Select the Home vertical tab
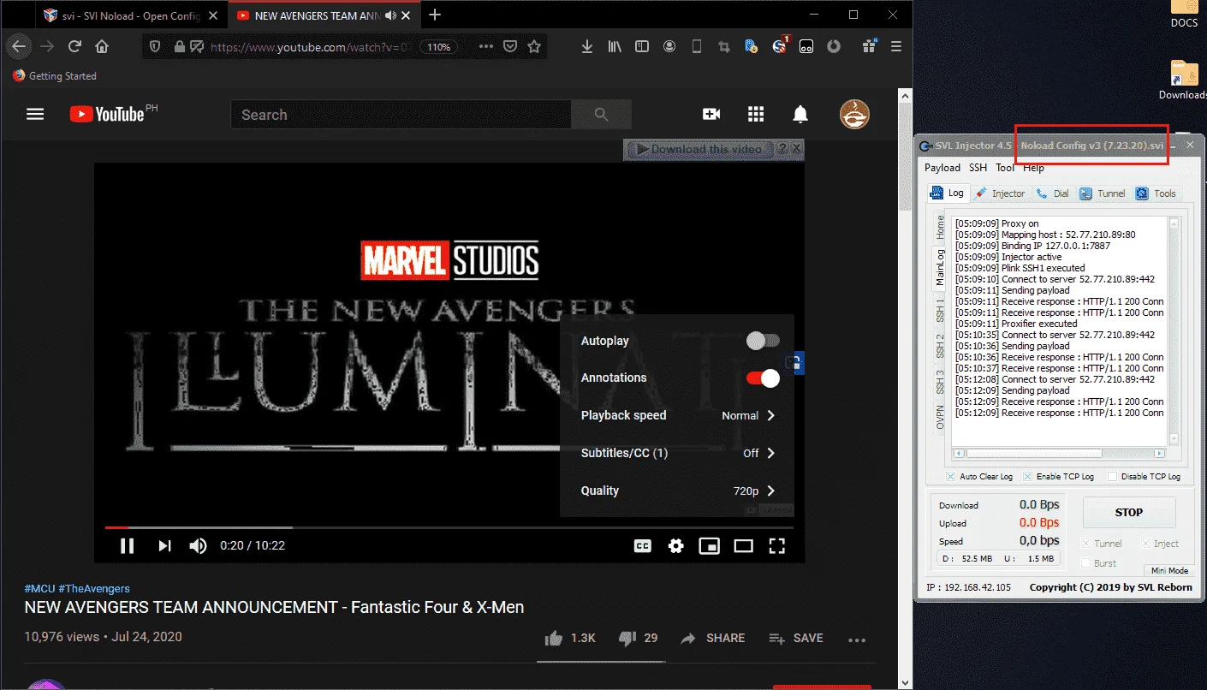Viewport: 1207px width, 690px height. [940, 228]
